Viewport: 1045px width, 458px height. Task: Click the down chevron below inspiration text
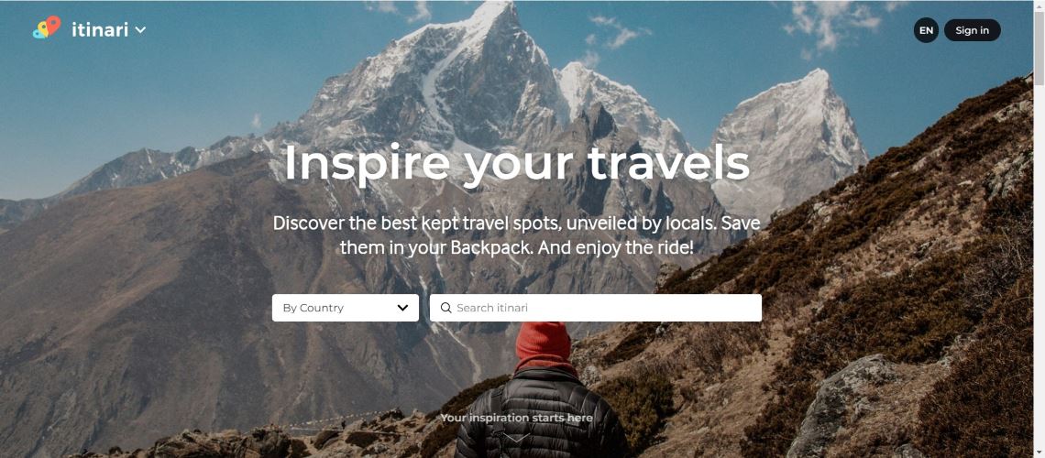(516, 438)
